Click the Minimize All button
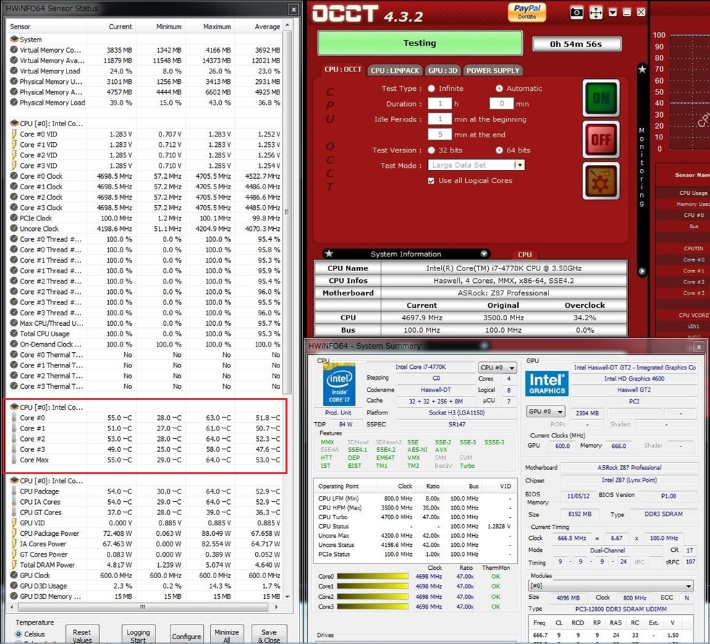 point(227,635)
